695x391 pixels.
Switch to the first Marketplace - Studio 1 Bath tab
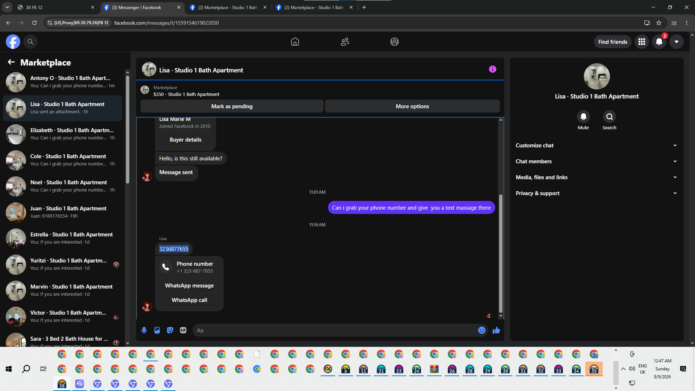tap(228, 7)
